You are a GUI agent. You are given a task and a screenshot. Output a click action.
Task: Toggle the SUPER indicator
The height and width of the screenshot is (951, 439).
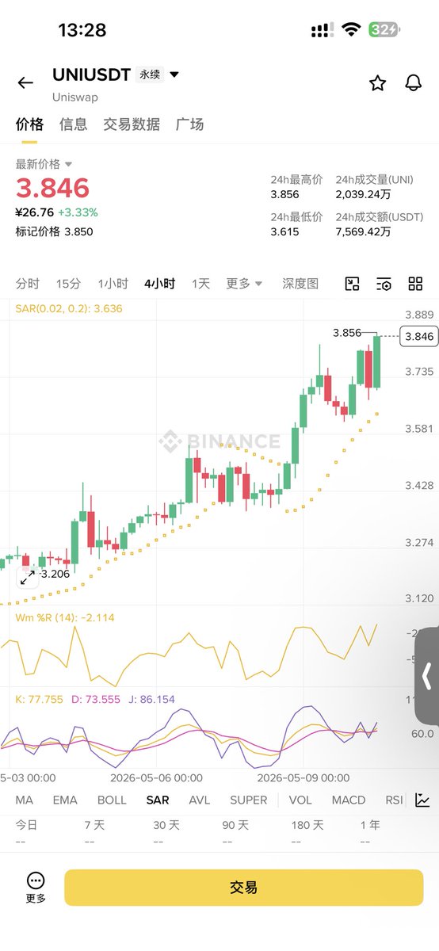(249, 800)
